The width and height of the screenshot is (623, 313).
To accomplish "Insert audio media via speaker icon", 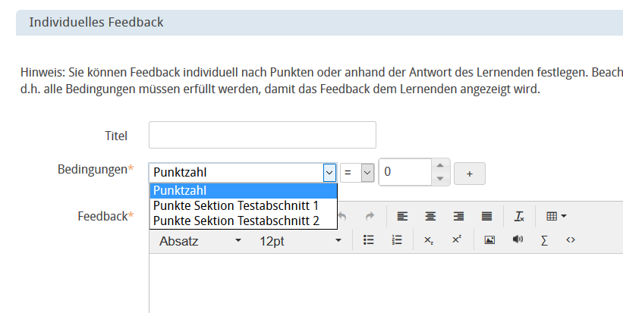I will tap(517, 239).
